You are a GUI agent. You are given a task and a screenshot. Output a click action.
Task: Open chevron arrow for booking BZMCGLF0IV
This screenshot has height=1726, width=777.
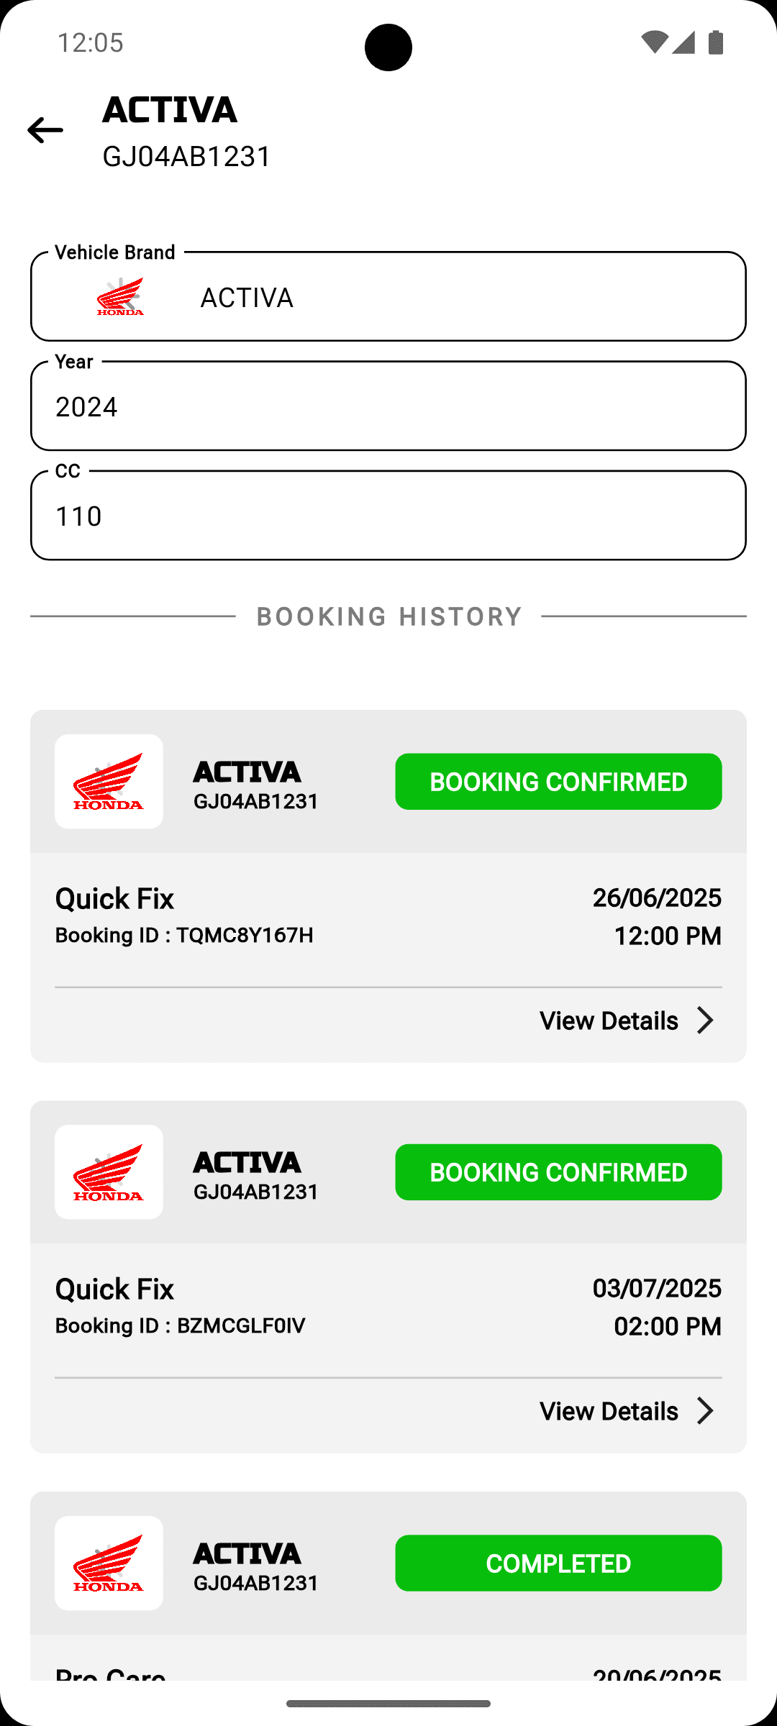point(705,1411)
